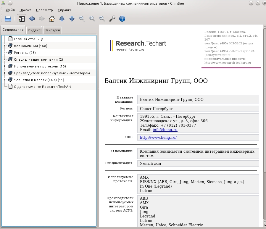
Task: Open the Просмотр menu
Action: click(44, 10)
